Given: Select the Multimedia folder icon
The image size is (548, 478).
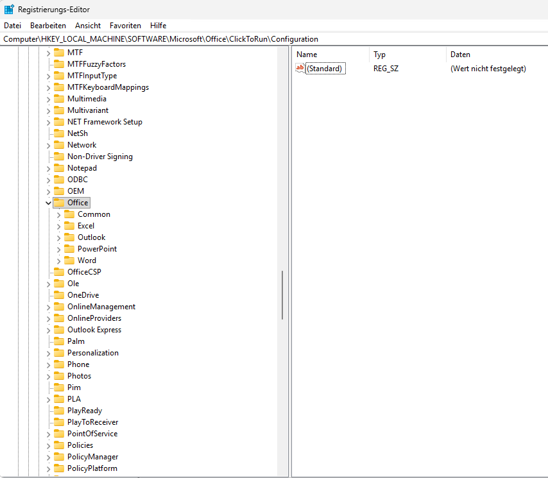Looking at the screenshot, I should 59,98.
